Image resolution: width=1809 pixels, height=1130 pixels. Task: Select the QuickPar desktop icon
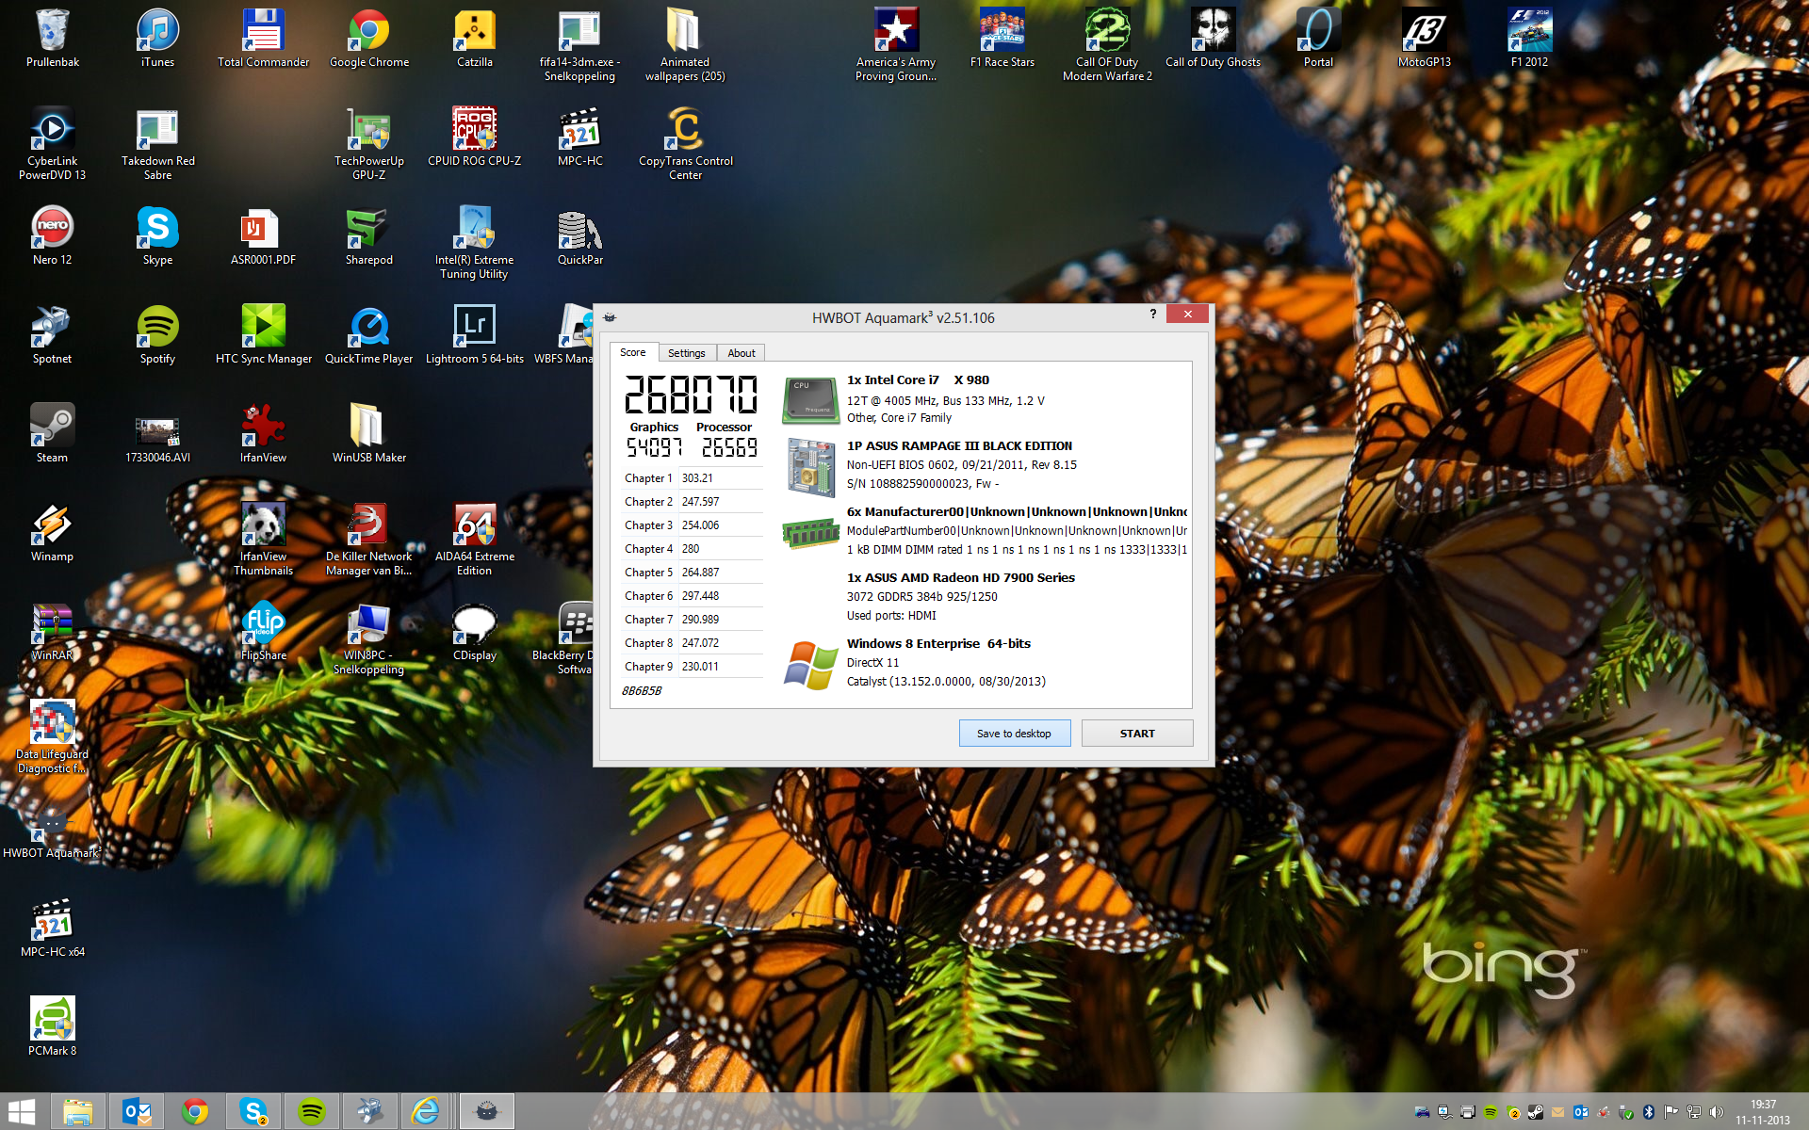point(580,235)
